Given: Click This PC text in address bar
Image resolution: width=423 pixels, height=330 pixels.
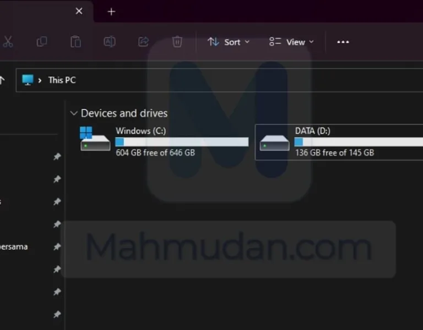Looking at the screenshot, I should pyautogui.click(x=62, y=80).
